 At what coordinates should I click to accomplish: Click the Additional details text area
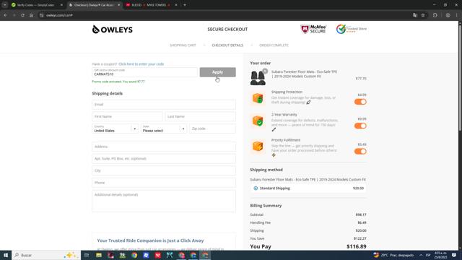coord(164,201)
